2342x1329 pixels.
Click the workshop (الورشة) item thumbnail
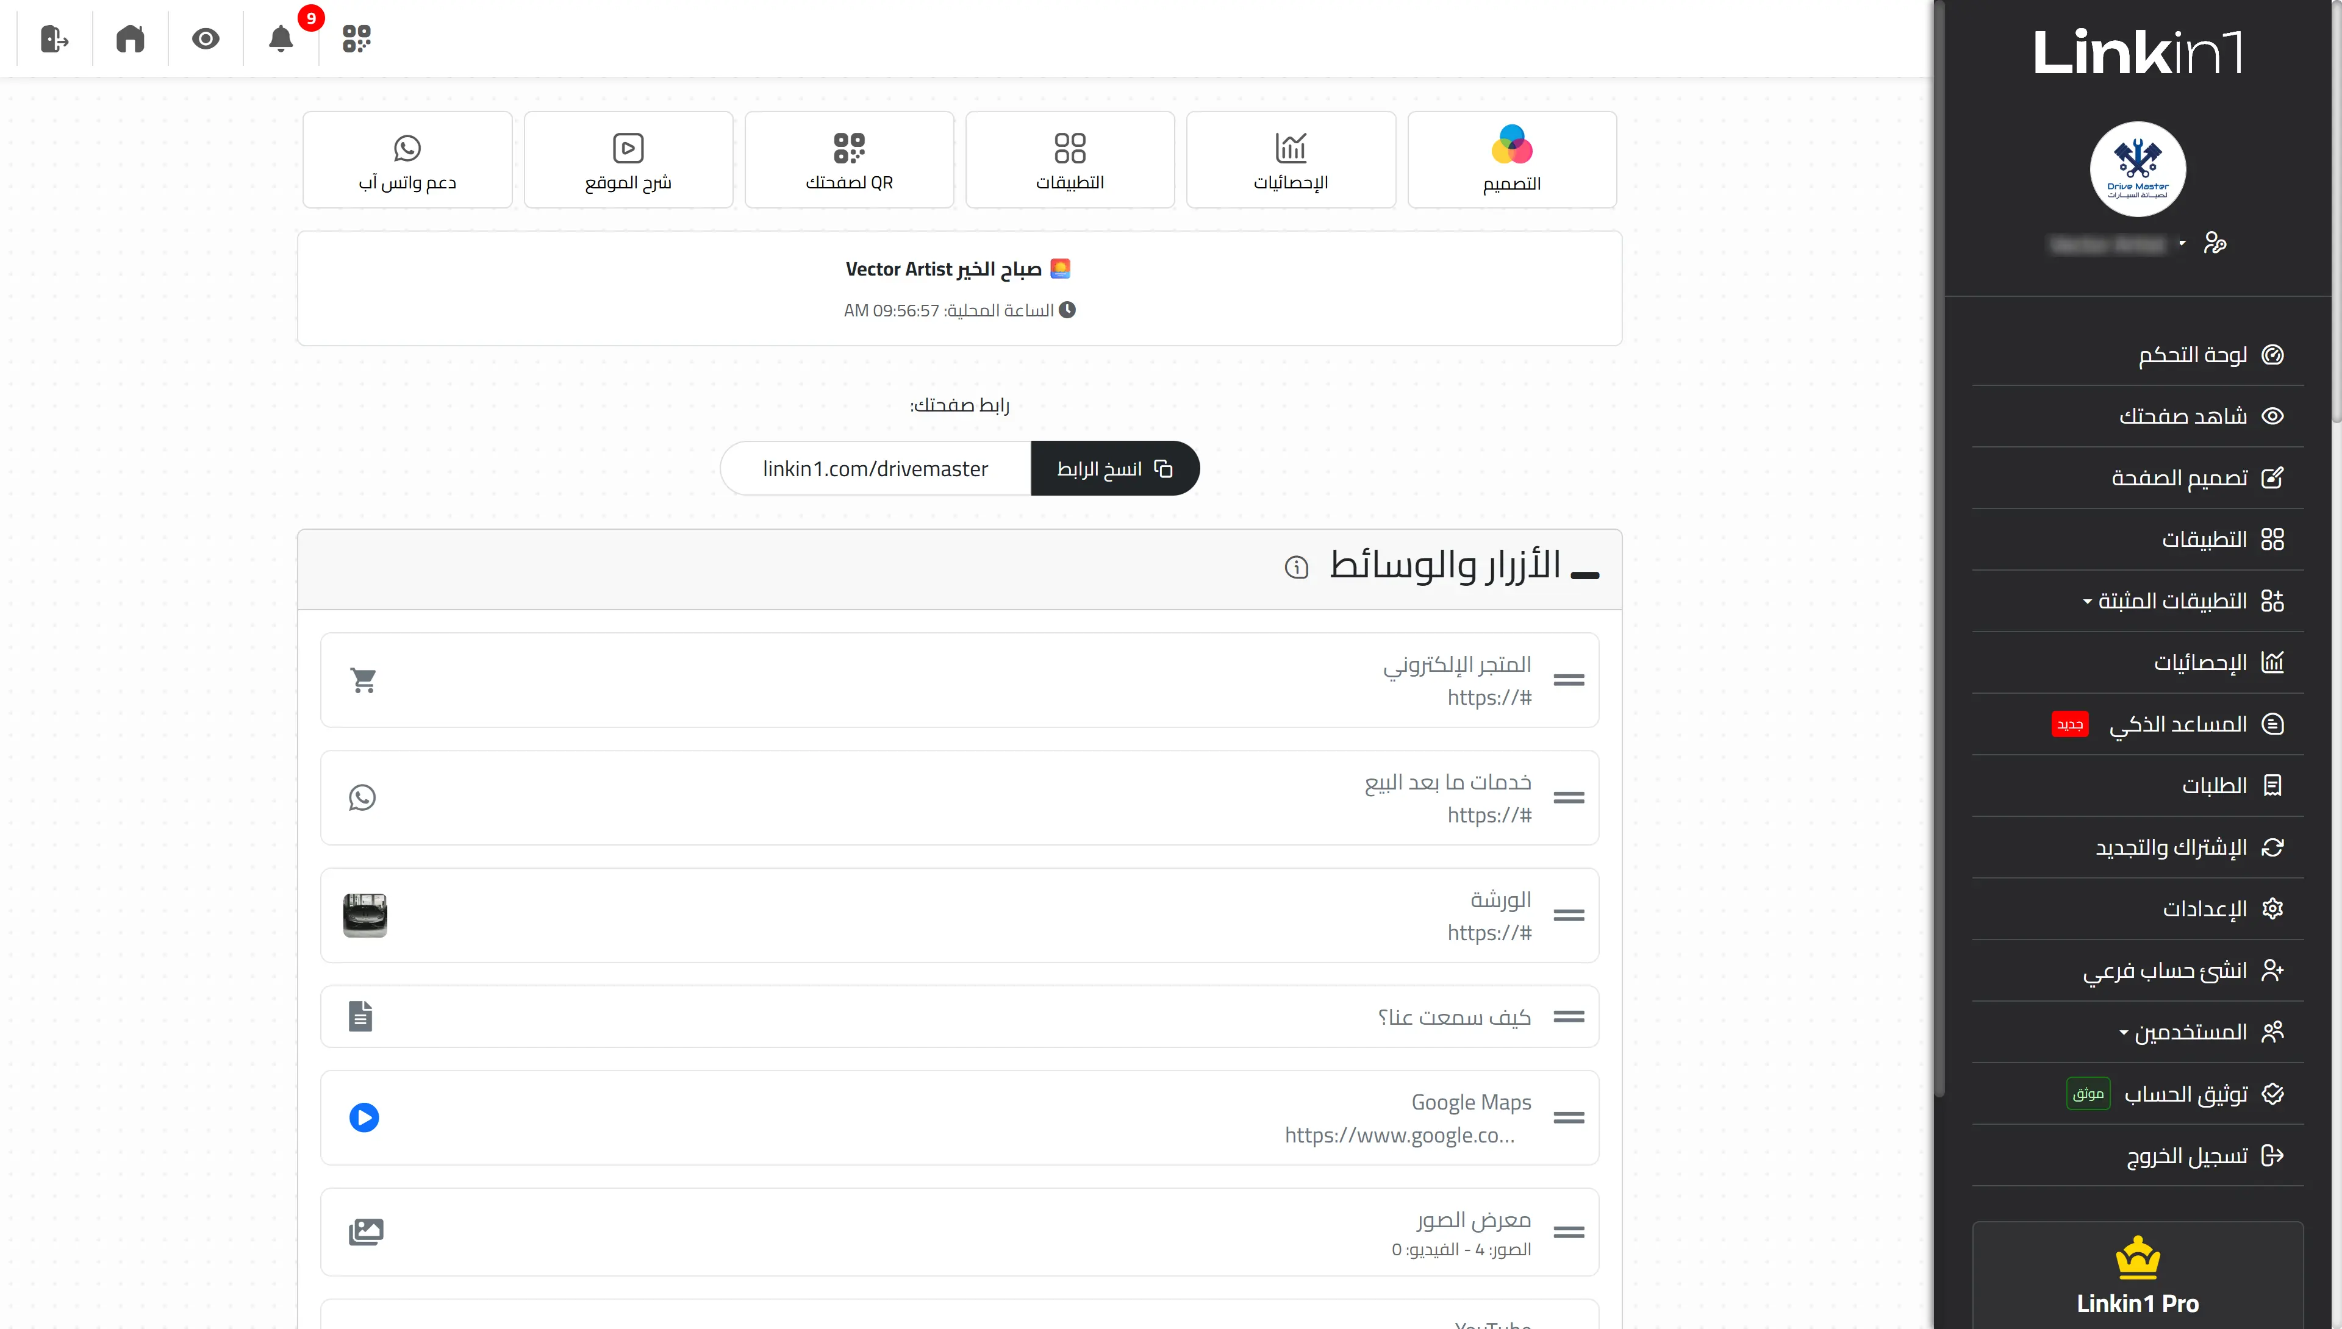(364, 914)
